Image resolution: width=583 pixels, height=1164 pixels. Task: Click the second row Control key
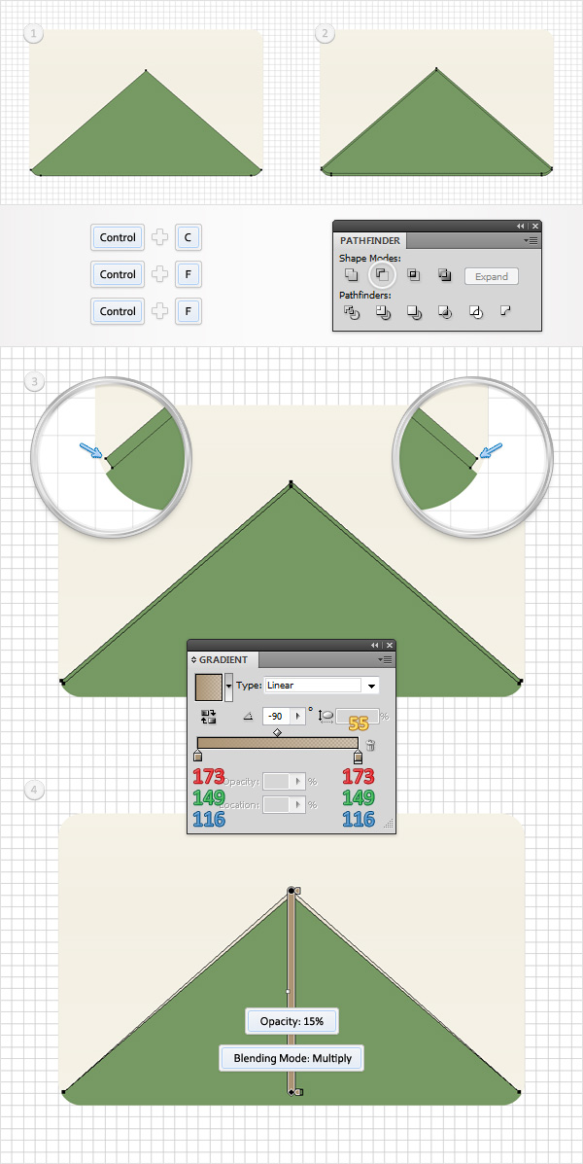coord(118,274)
